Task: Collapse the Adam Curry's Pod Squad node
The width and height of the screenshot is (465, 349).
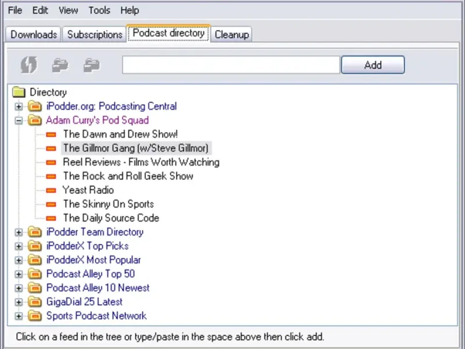Action: coord(19,120)
